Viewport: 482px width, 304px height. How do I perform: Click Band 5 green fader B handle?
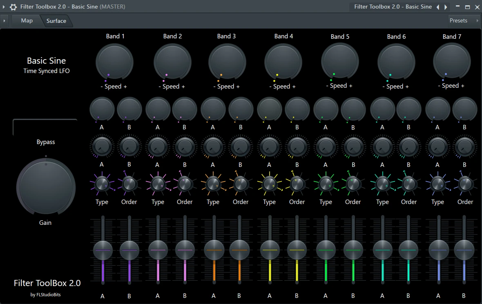[353, 250]
